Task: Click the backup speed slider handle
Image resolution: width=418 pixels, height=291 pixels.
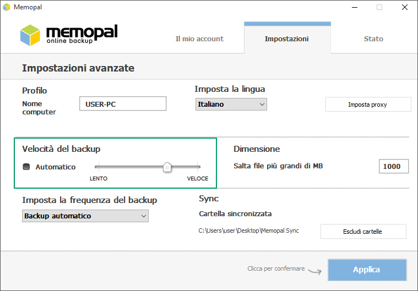Action: (x=167, y=167)
